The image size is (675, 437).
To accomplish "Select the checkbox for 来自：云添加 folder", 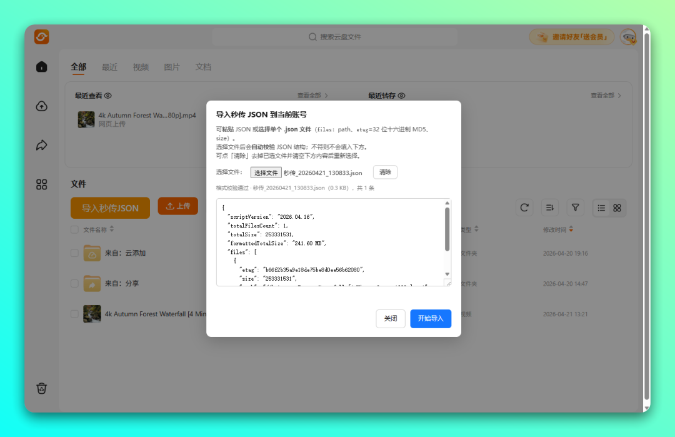I will tap(74, 253).
